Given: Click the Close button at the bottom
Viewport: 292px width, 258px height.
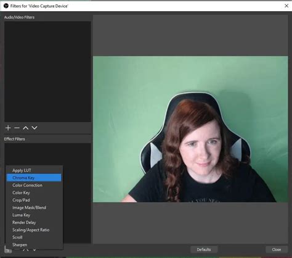Looking at the screenshot, I should (x=277, y=249).
